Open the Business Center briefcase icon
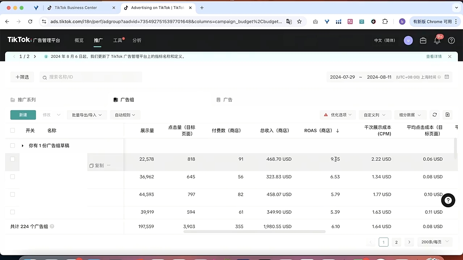The width and height of the screenshot is (463, 260). pyautogui.click(x=423, y=40)
